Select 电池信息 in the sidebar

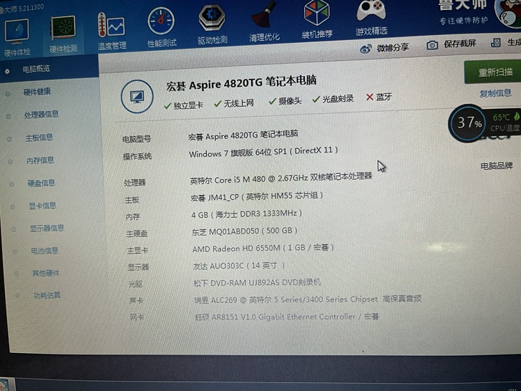coord(44,251)
